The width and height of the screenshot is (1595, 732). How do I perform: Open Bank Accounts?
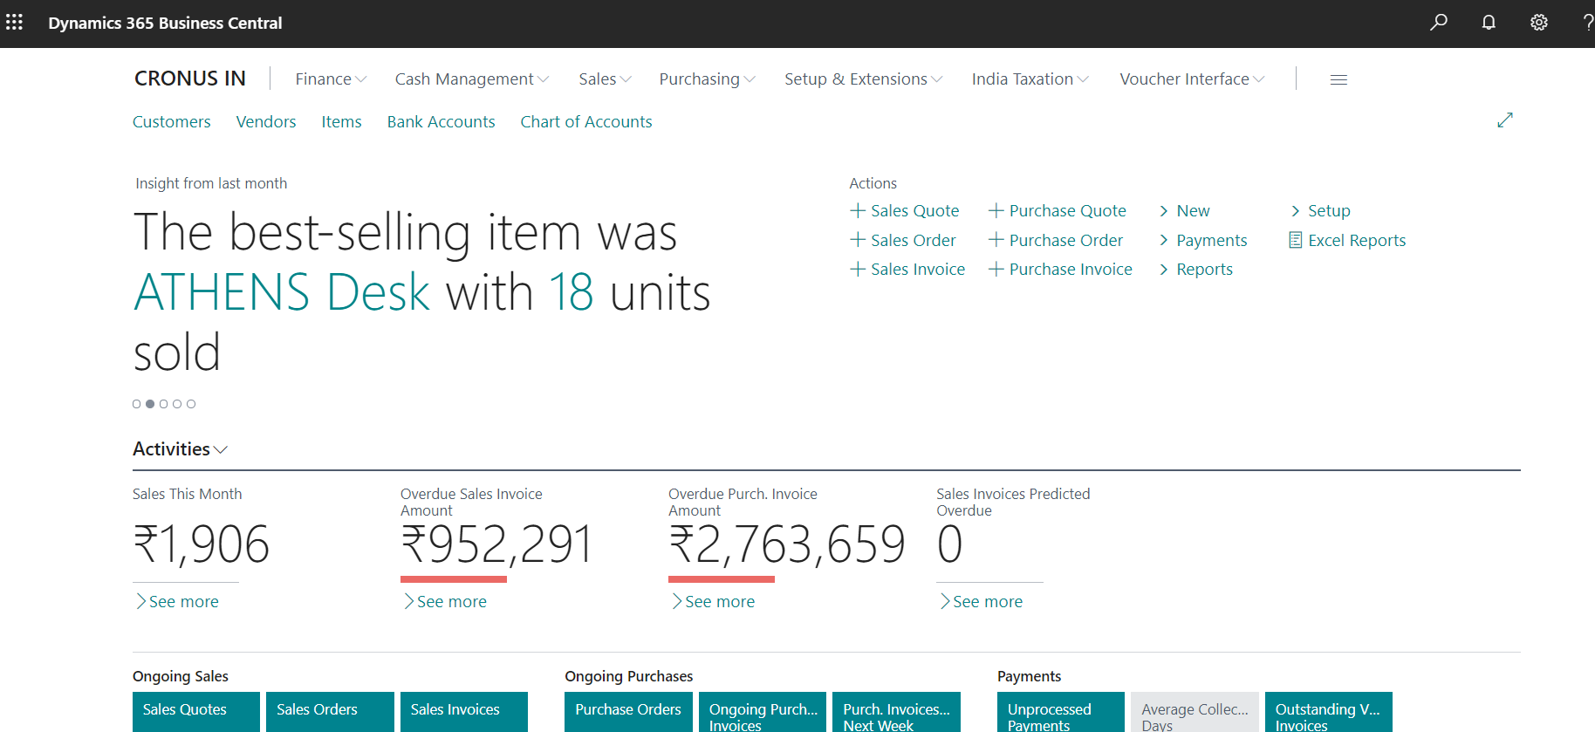pos(441,122)
